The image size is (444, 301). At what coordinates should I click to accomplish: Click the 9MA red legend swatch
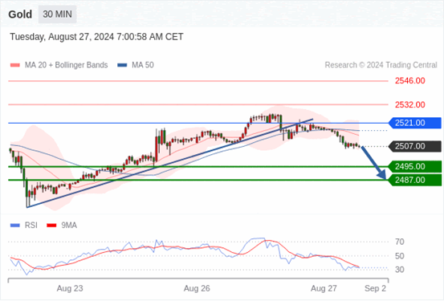(x=51, y=226)
